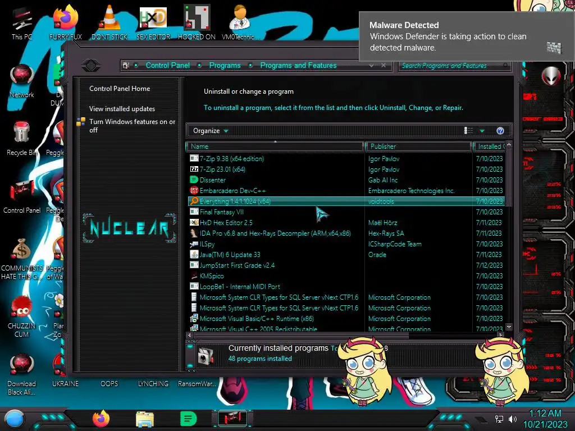Open the Organize dropdown menu
The width and height of the screenshot is (575, 431).
pyautogui.click(x=211, y=131)
